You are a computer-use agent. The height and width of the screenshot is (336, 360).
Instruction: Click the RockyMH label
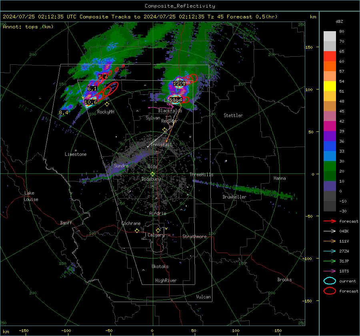coord(106,112)
